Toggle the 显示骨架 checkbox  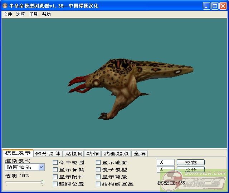(x=55, y=170)
